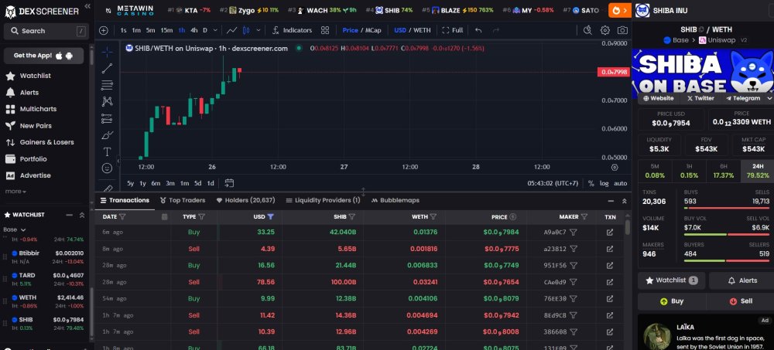This screenshot has height=350, width=774.
Task: Toggle percent scale on the chart
Action: [591, 183]
